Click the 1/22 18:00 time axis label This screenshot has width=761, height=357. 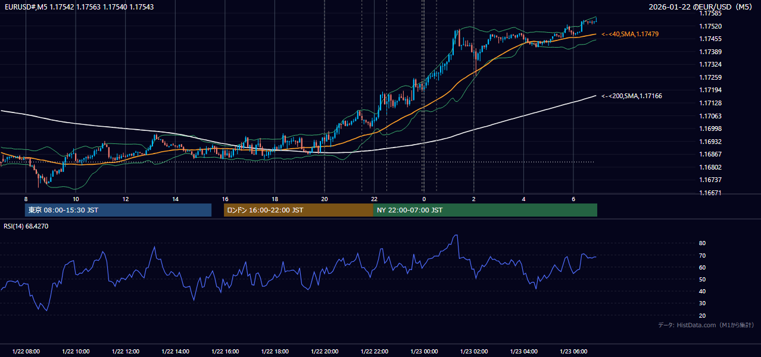point(275,351)
